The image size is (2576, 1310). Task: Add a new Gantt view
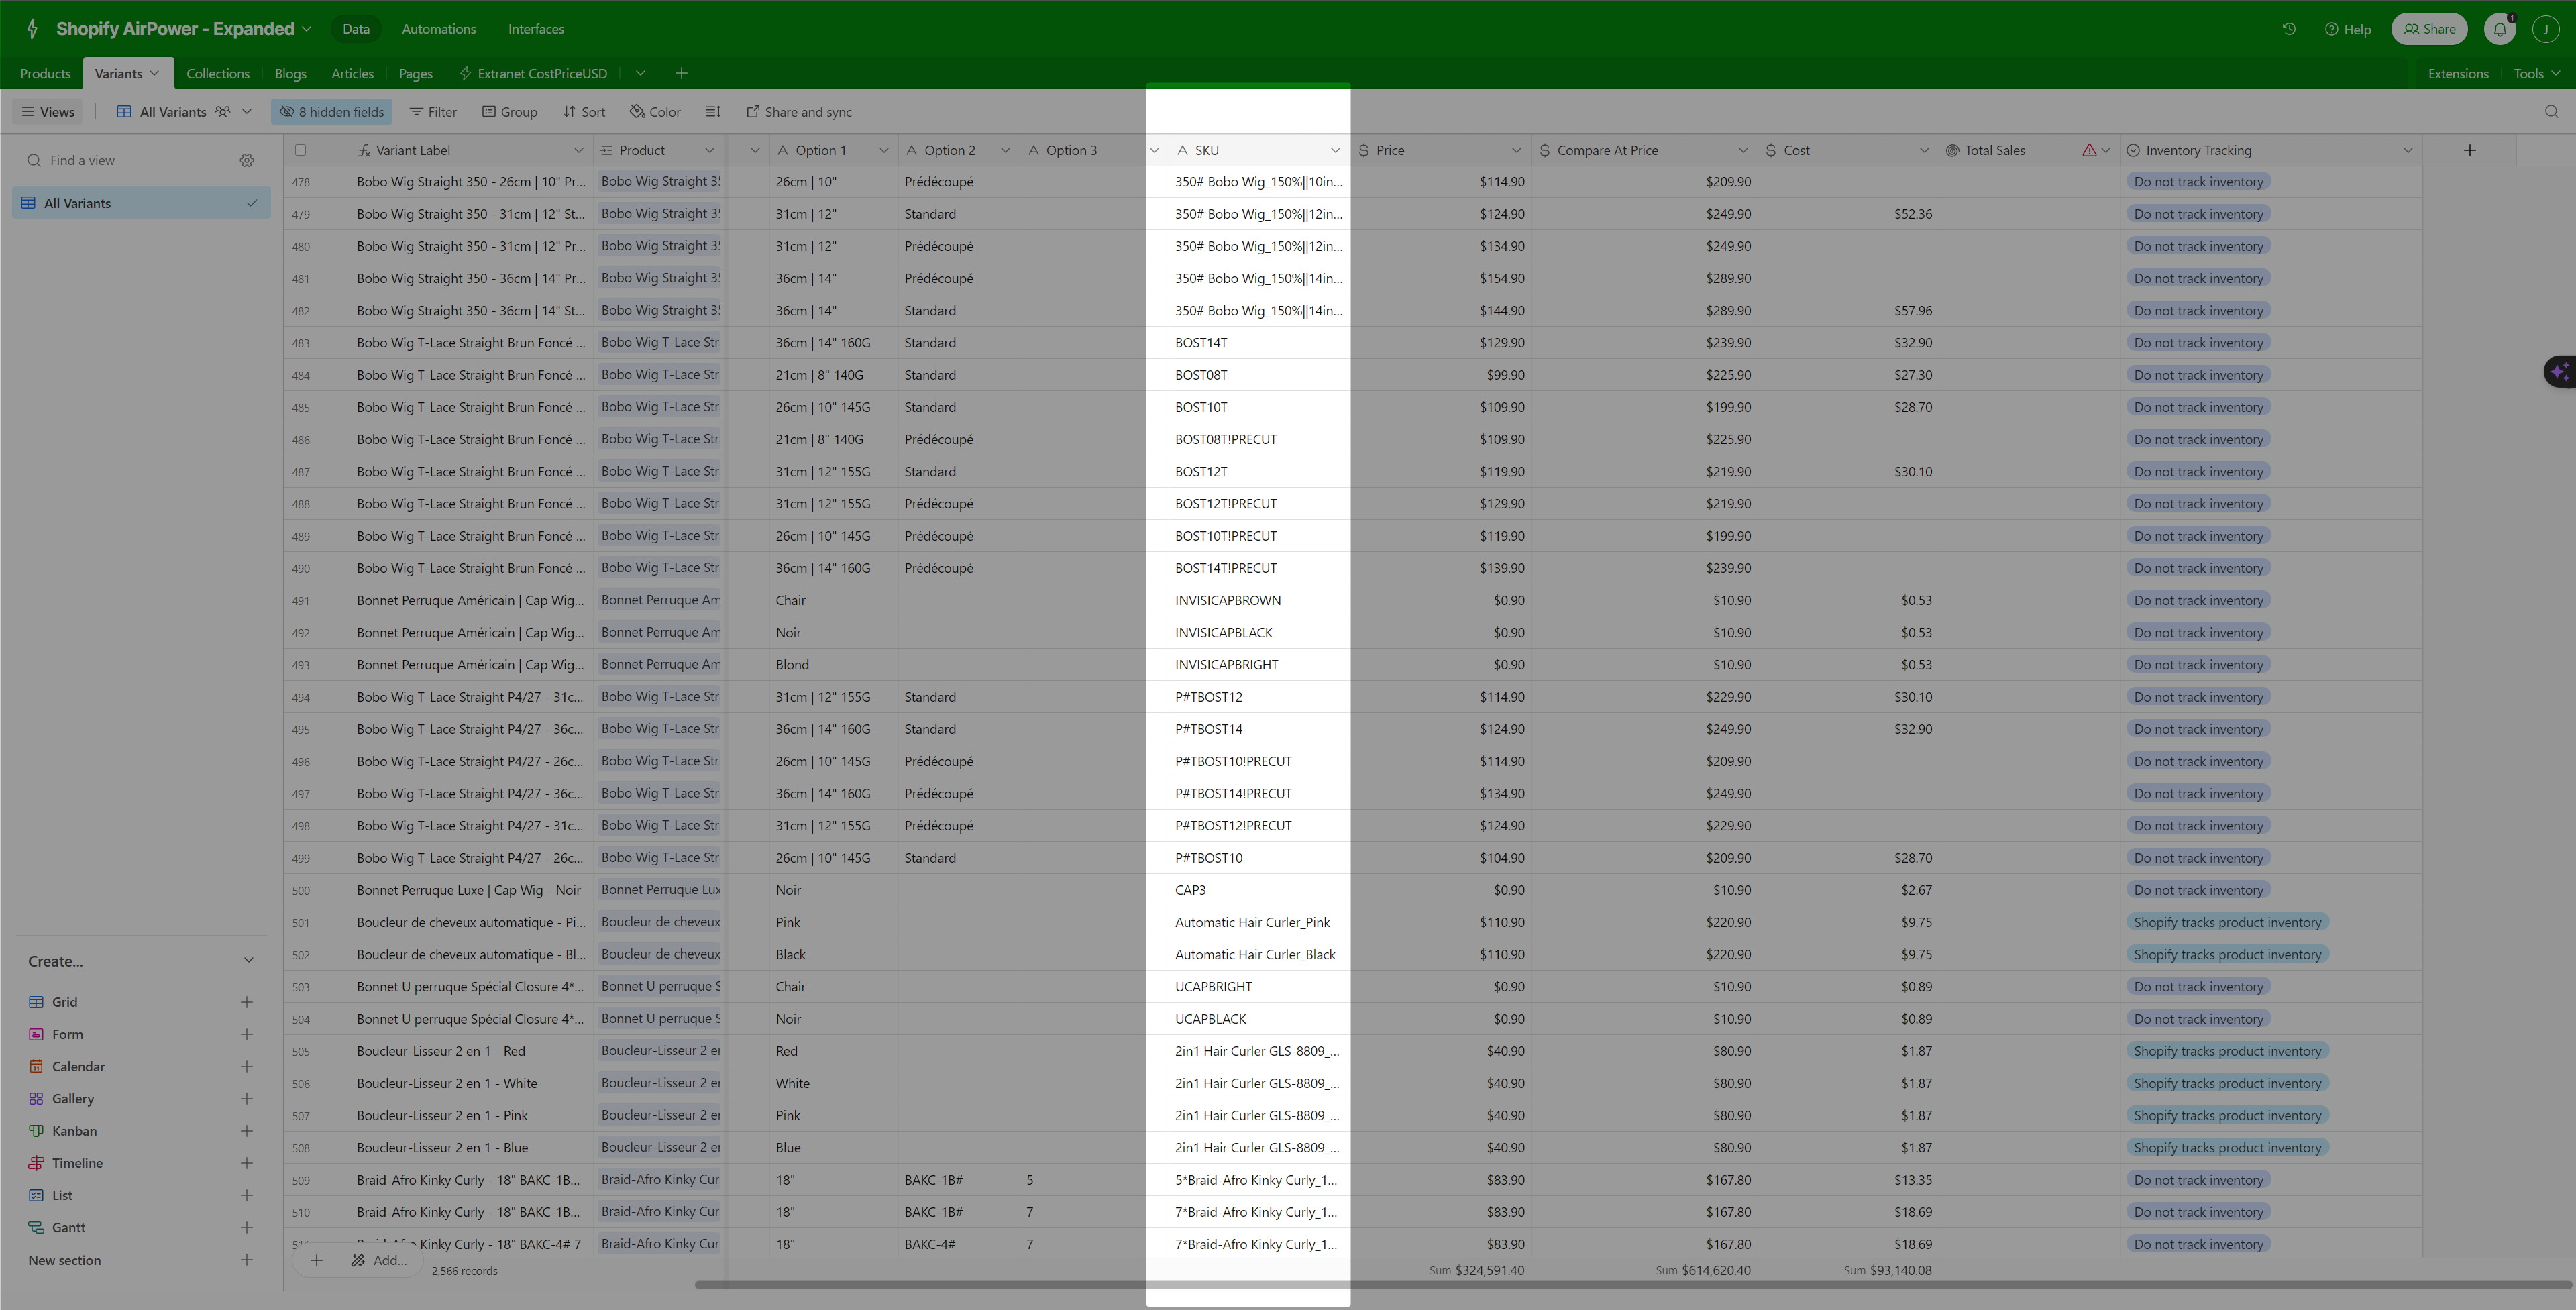pyautogui.click(x=246, y=1227)
